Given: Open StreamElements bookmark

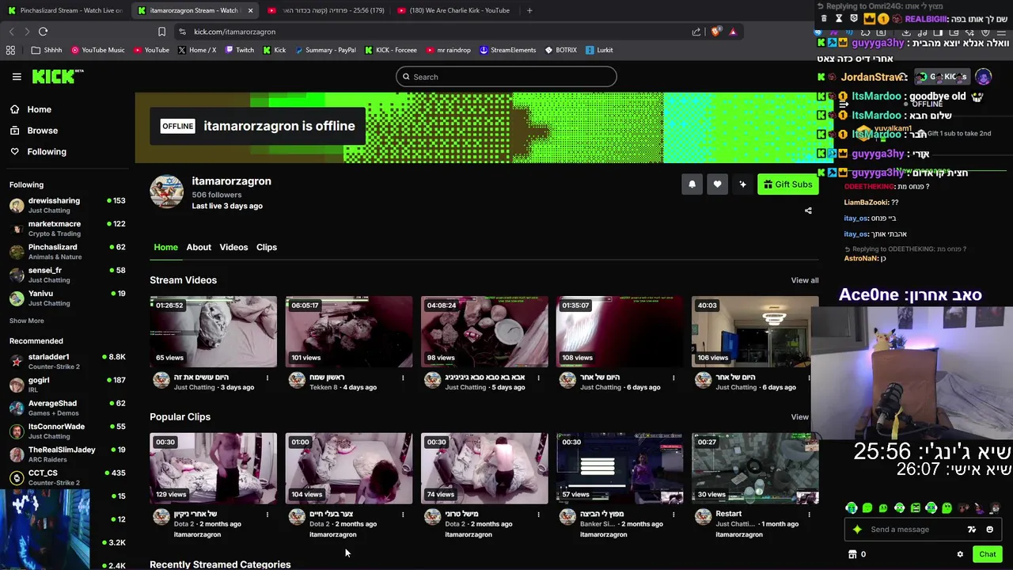Looking at the screenshot, I should pos(507,50).
